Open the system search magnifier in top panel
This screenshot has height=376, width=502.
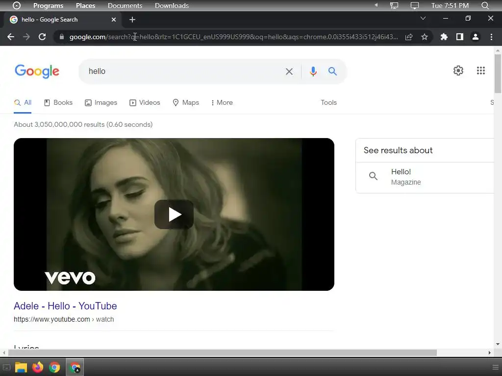pyautogui.click(x=485, y=5)
